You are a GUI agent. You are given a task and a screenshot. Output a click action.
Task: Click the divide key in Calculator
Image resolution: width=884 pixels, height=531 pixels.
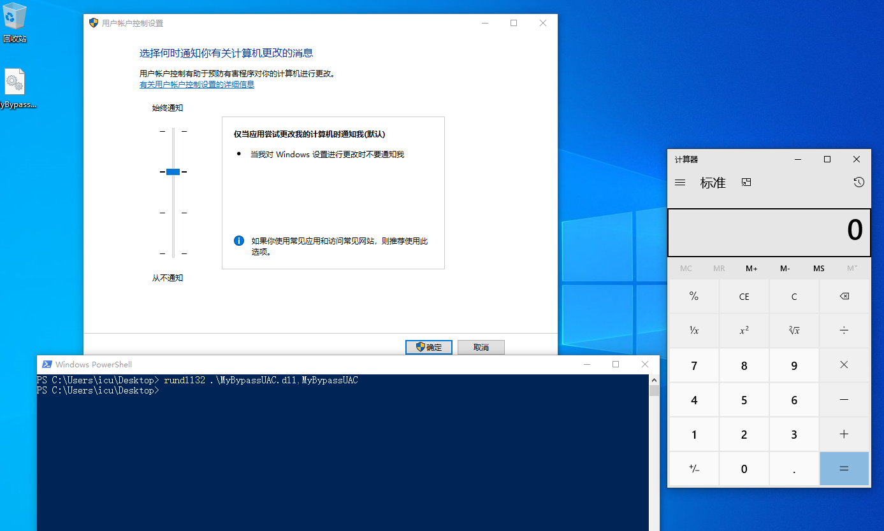(x=844, y=331)
